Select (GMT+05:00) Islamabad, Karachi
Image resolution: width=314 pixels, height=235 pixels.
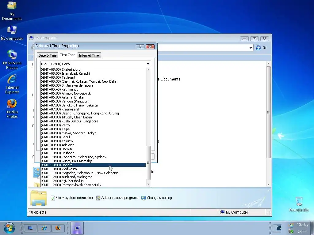tap(93, 73)
